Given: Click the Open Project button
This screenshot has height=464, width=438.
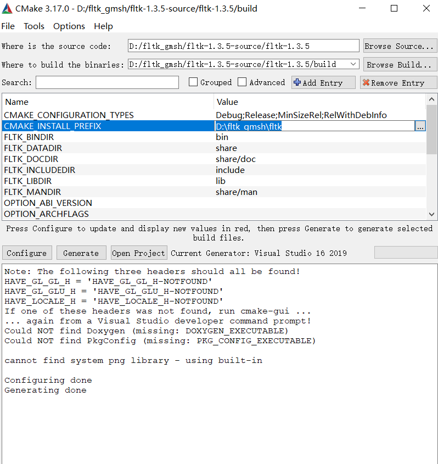Looking at the screenshot, I should [139, 253].
